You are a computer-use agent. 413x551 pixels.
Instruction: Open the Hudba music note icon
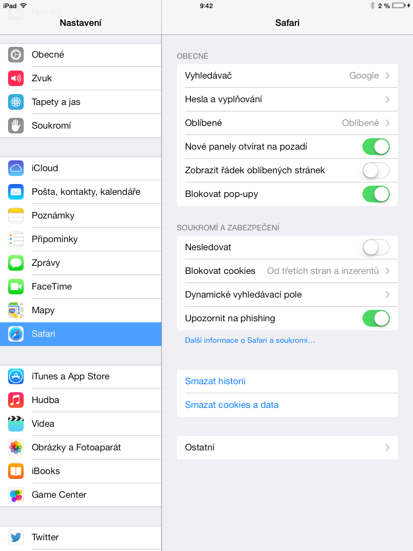16,400
